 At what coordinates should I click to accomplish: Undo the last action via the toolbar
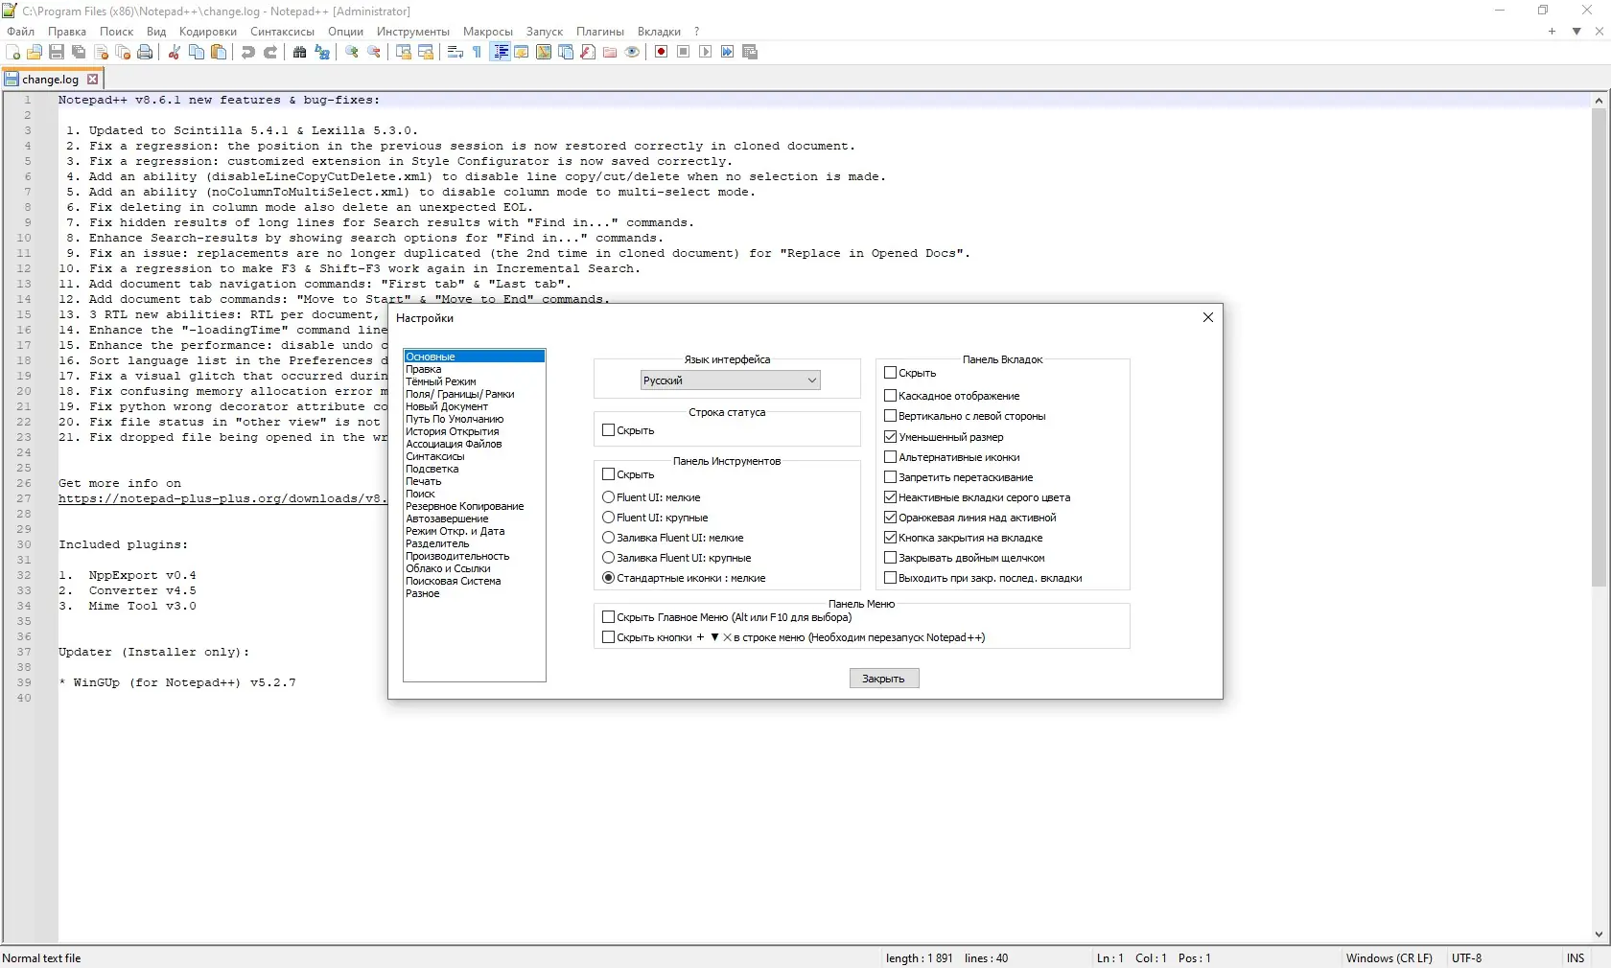[248, 52]
